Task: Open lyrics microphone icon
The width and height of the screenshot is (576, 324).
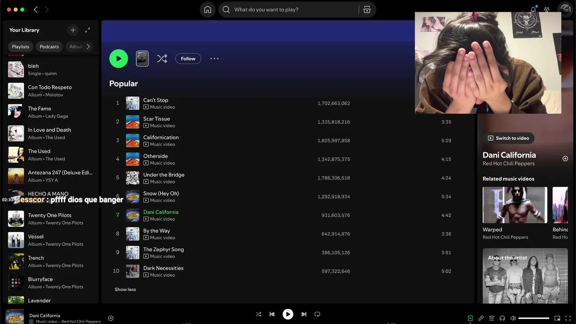Action: point(481,318)
